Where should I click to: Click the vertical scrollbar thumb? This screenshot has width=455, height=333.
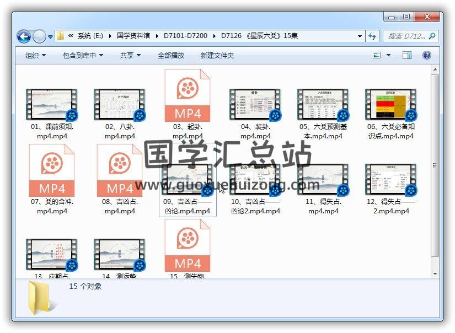435,165
